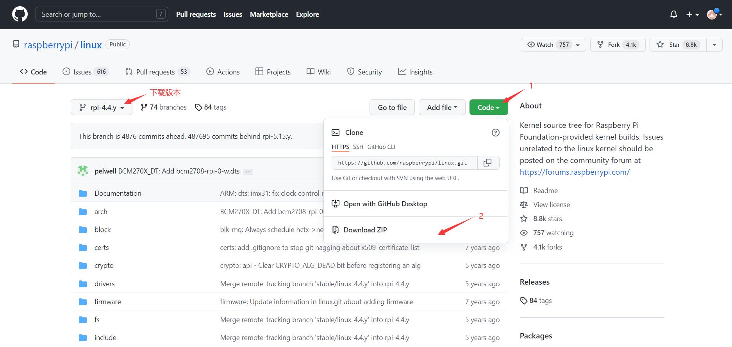View the 84 tags link beside branches
The image size is (732, 347).
coord(211,107)
